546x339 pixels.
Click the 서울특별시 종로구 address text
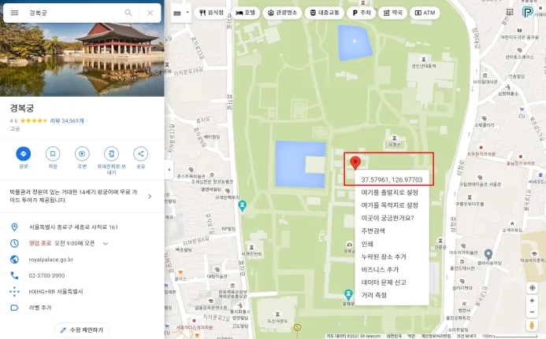pyautogui.click(x=73, y=227)
